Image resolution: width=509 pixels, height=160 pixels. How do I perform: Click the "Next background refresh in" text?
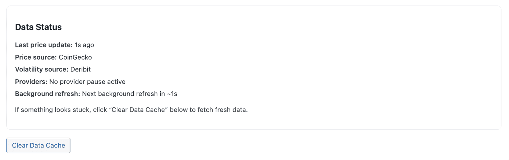coord(124,94)
